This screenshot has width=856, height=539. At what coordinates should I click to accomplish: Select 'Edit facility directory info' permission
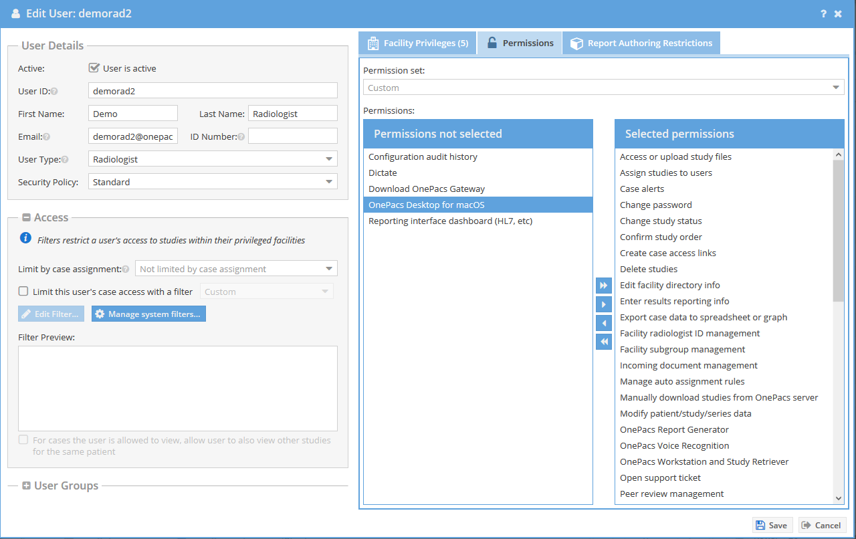coord(724,285)
